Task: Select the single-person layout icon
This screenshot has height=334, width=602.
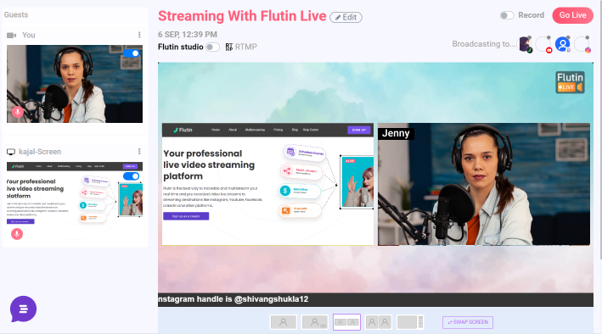Action: (284, 322)
